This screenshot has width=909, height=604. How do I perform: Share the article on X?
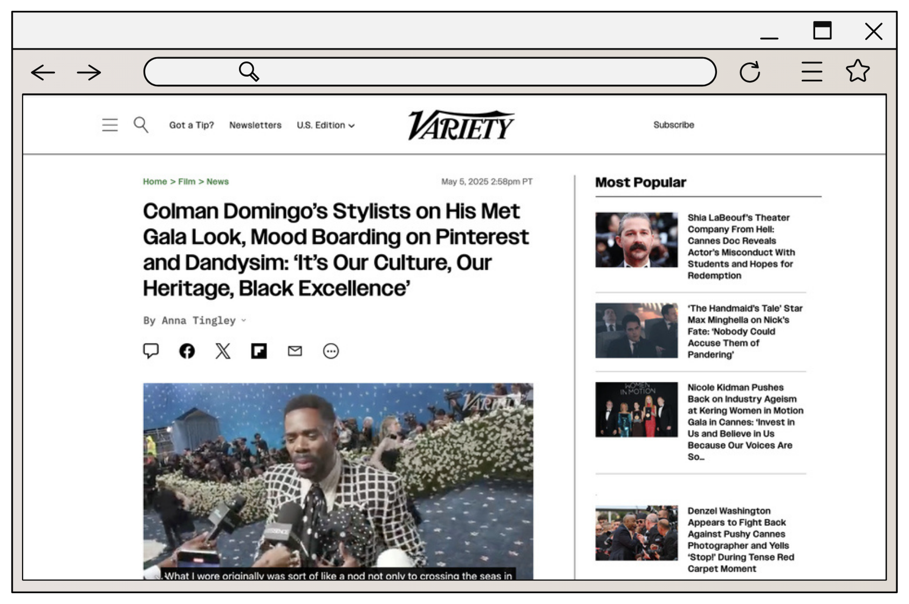(x=223, y=351)
